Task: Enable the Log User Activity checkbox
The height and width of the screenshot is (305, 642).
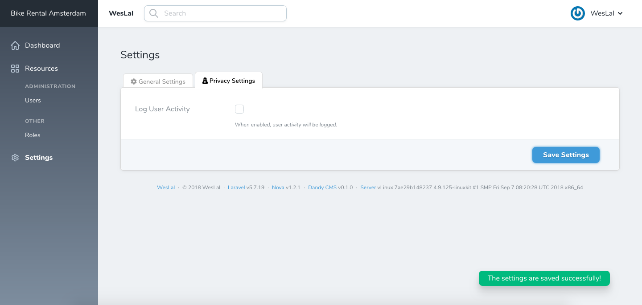Action: tap(239, 109)
